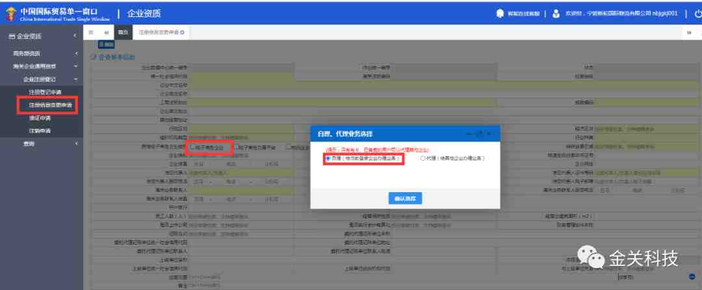Screen dimensions: 702x290
Task: Toggle the hamburger sidebar menu icon
Action: tap(90, 32)
